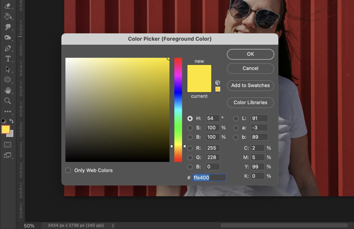The width and height of the screenshot is (354, 229).
Task: Select the Path Selection tool
Action: tap(8, 69)
